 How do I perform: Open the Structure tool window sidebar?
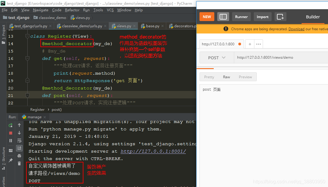(3, 158)
